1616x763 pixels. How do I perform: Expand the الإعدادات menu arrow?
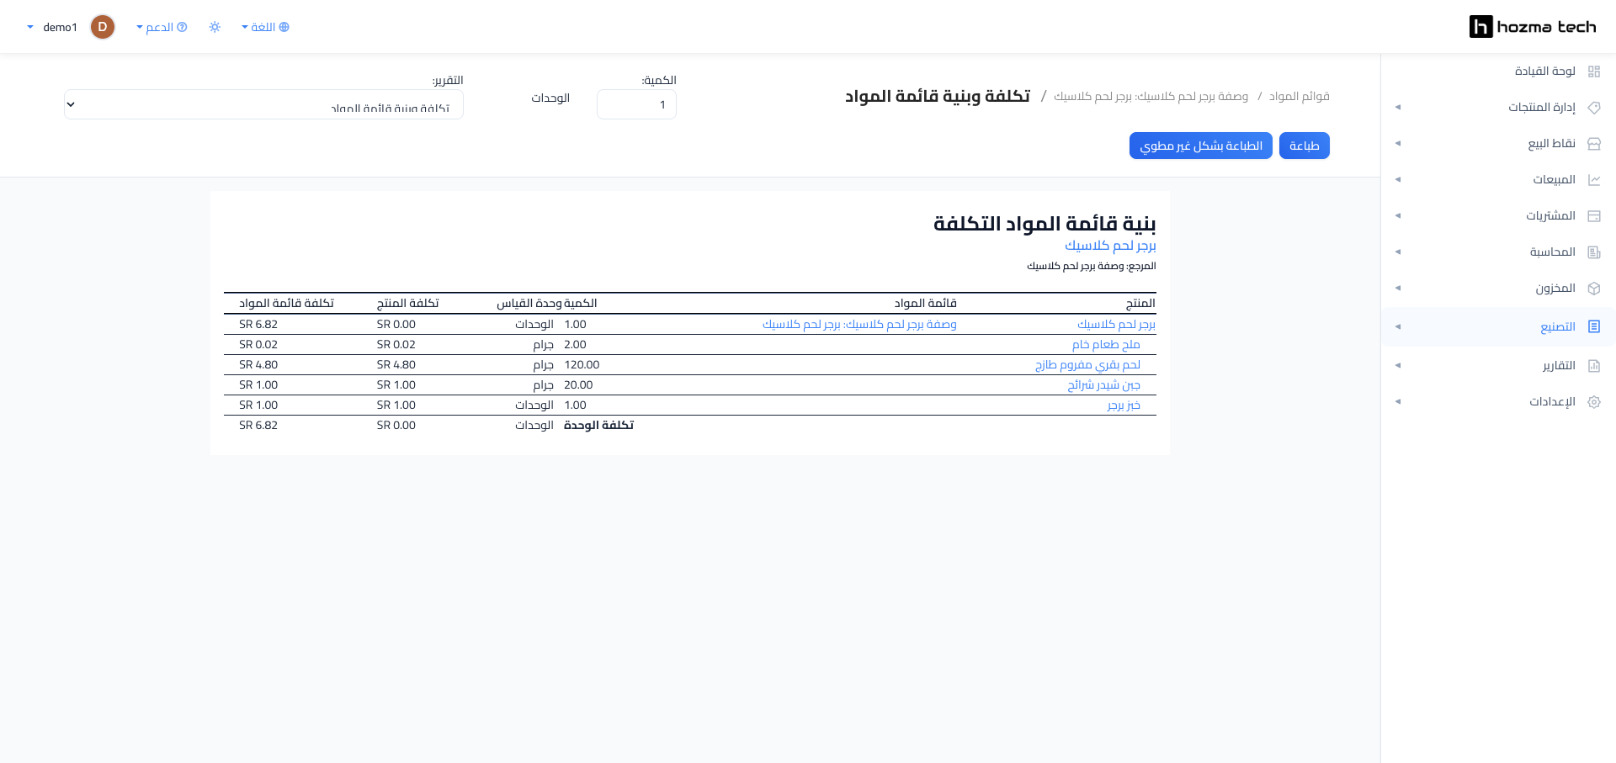tap(1398, 402)
